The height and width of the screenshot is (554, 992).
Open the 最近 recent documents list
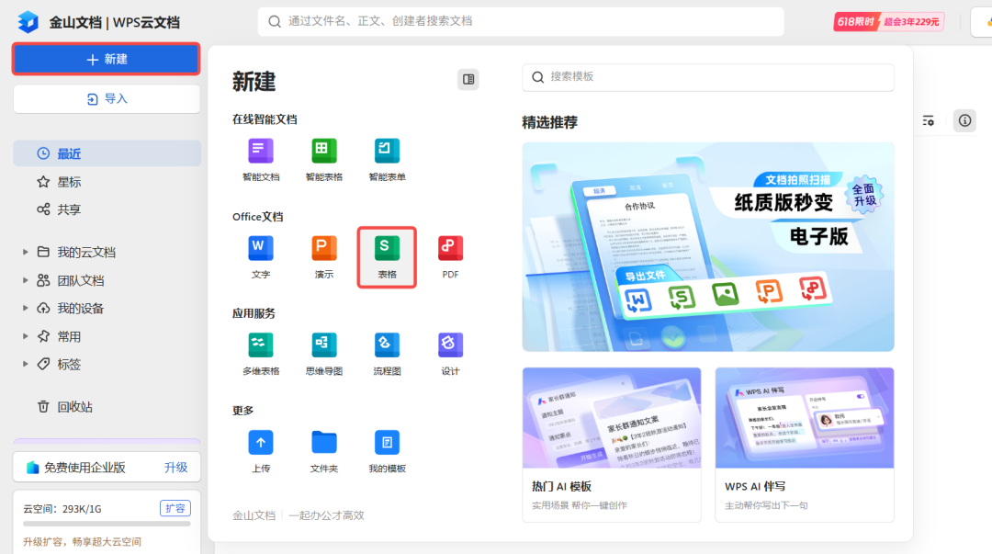(107, 153)
